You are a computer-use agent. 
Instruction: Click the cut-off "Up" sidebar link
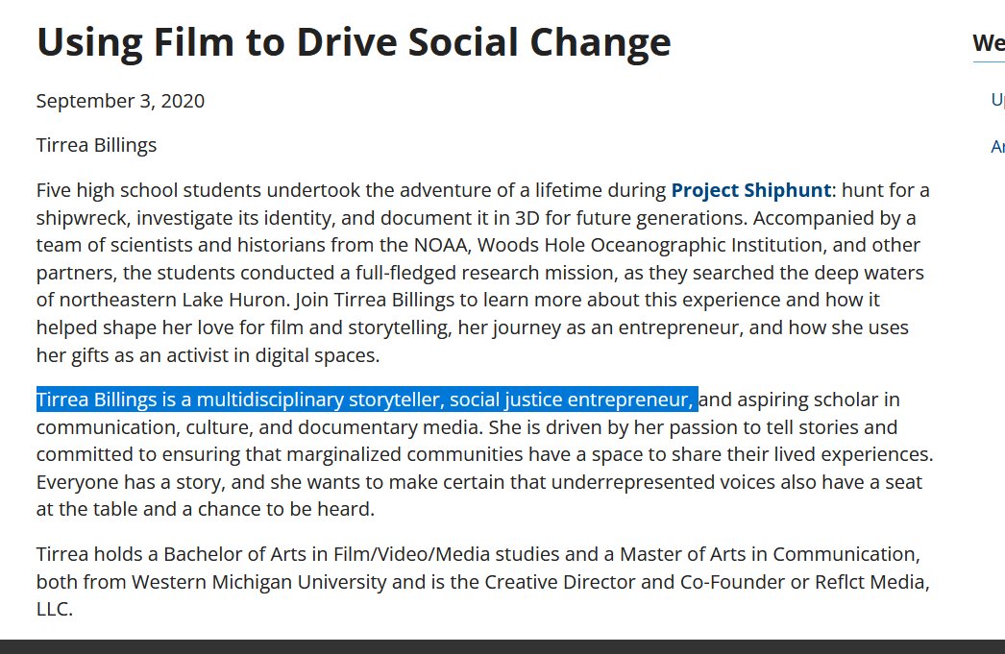[x=997, y=100]
